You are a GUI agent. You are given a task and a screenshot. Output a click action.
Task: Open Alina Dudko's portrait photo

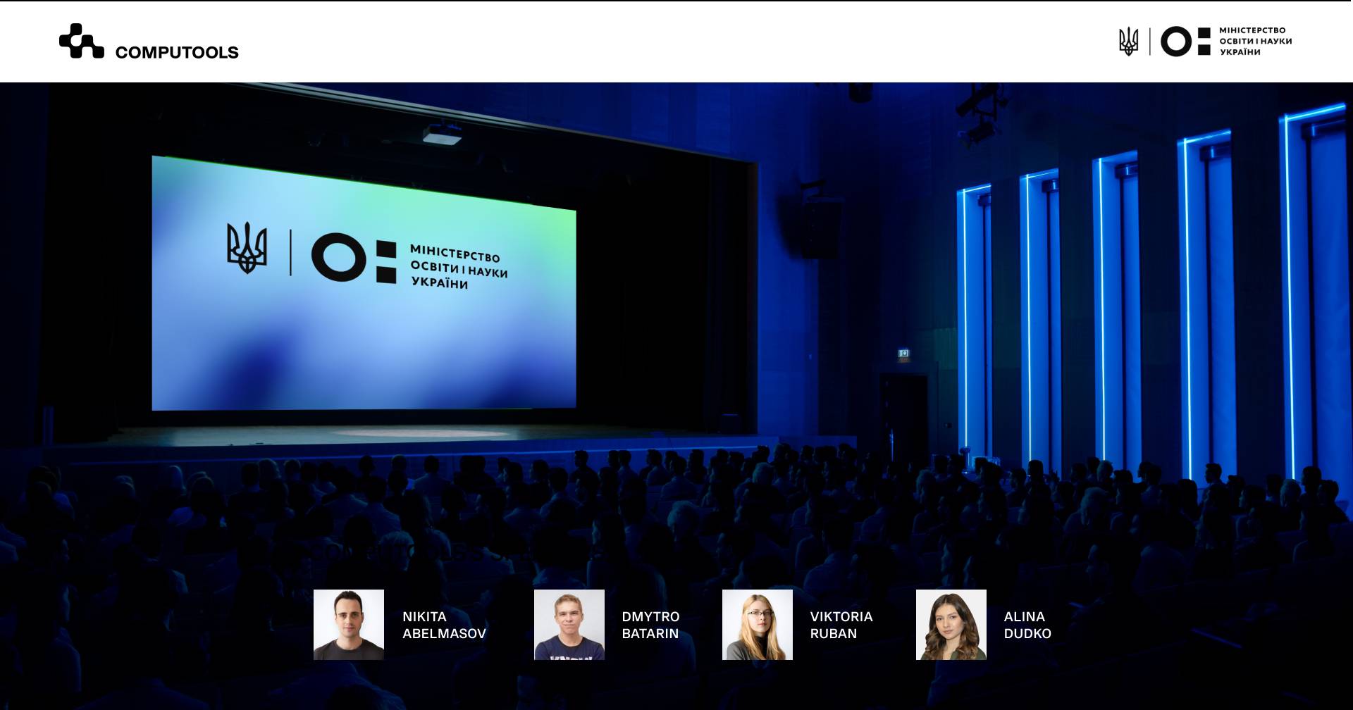(951, 625)
